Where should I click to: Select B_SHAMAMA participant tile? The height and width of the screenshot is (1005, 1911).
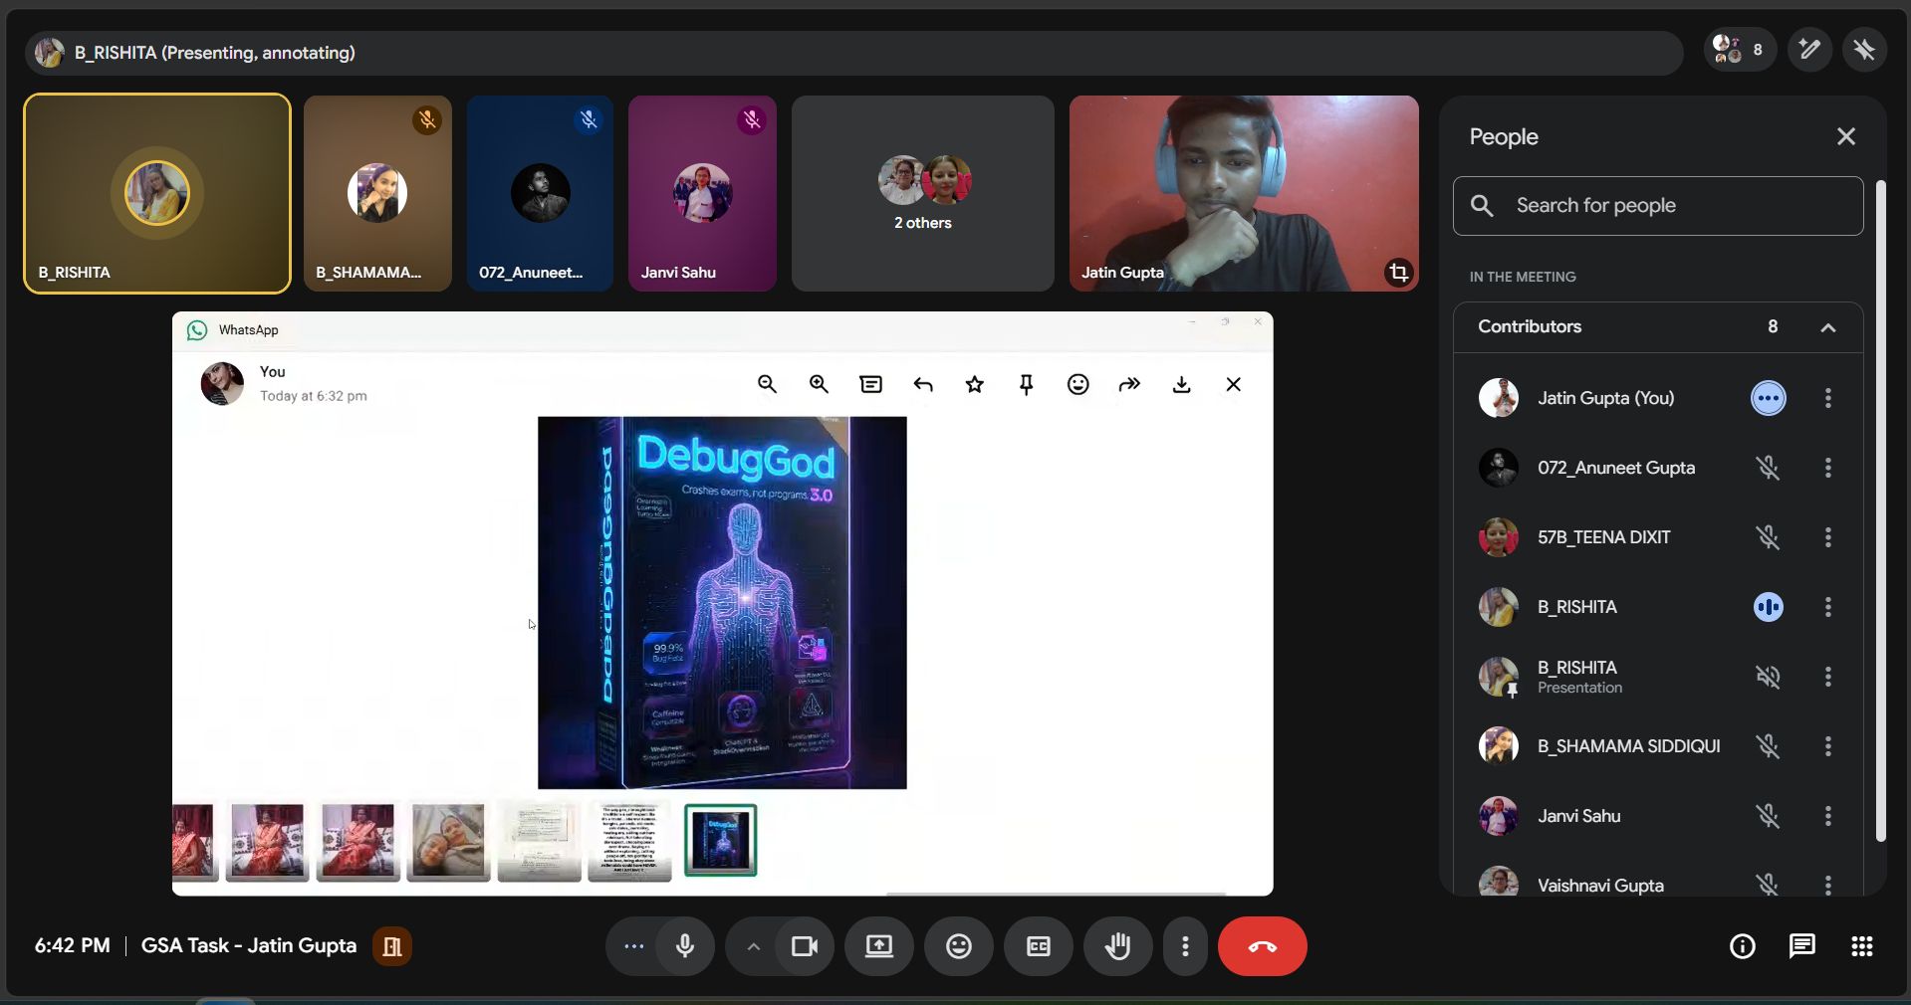(377, 194)
